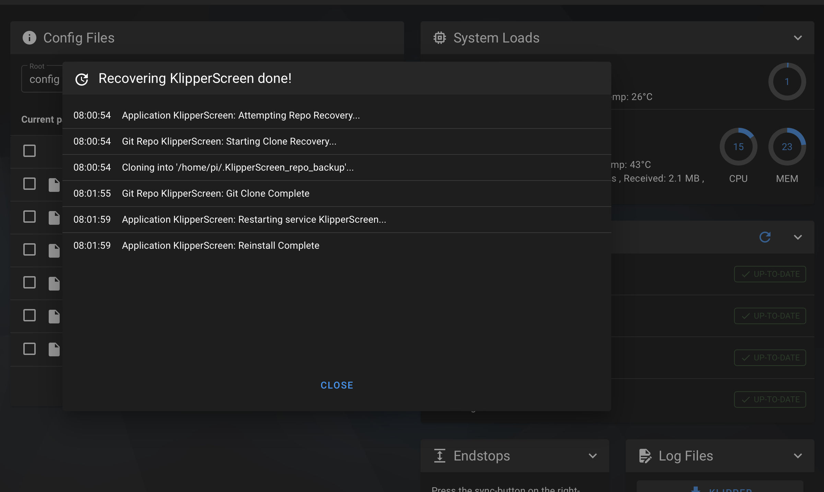Screen dimensions: 824x492
Task: Click the file icon in third config row
Action: [x=54, y=218]
